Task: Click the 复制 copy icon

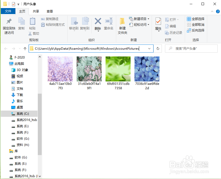Action: click(21, 21)
